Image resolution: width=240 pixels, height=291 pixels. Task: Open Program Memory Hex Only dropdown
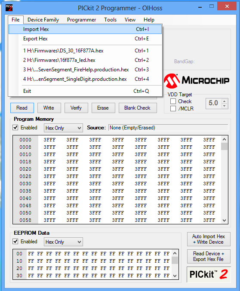[63, 128]
